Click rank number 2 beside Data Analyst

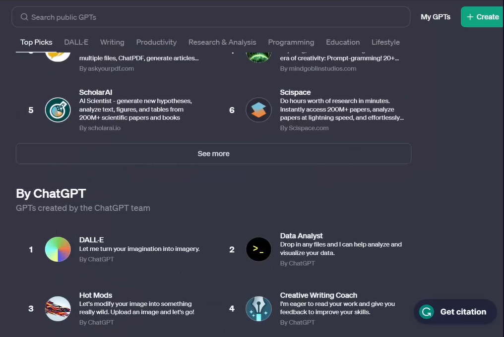click(232, 250)
